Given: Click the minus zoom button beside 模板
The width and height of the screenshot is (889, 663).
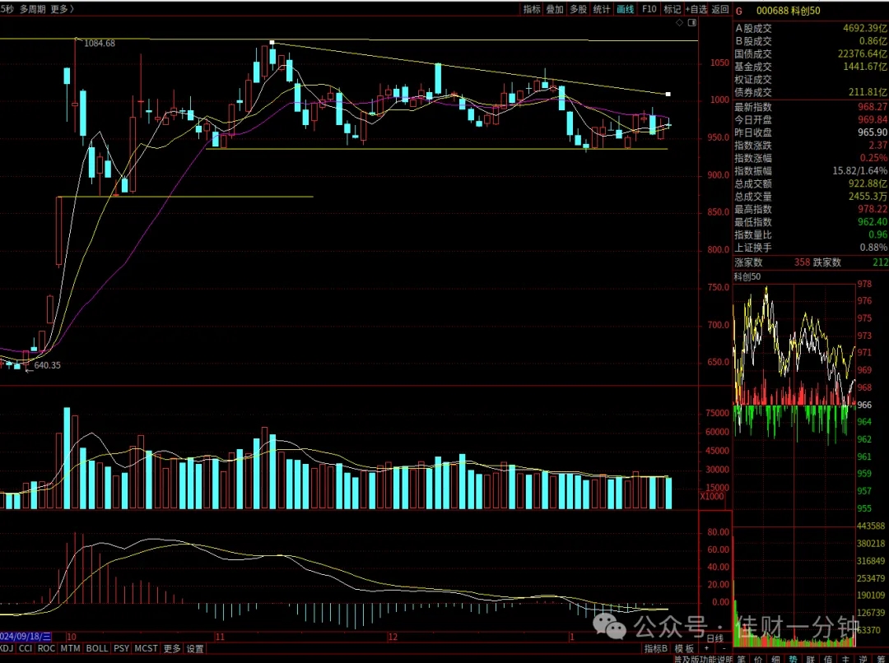Looking at the screenshot, I should 724,648.
